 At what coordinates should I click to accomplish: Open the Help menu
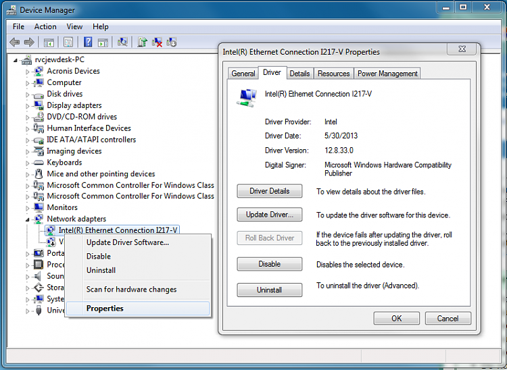(x=101, y=27)
